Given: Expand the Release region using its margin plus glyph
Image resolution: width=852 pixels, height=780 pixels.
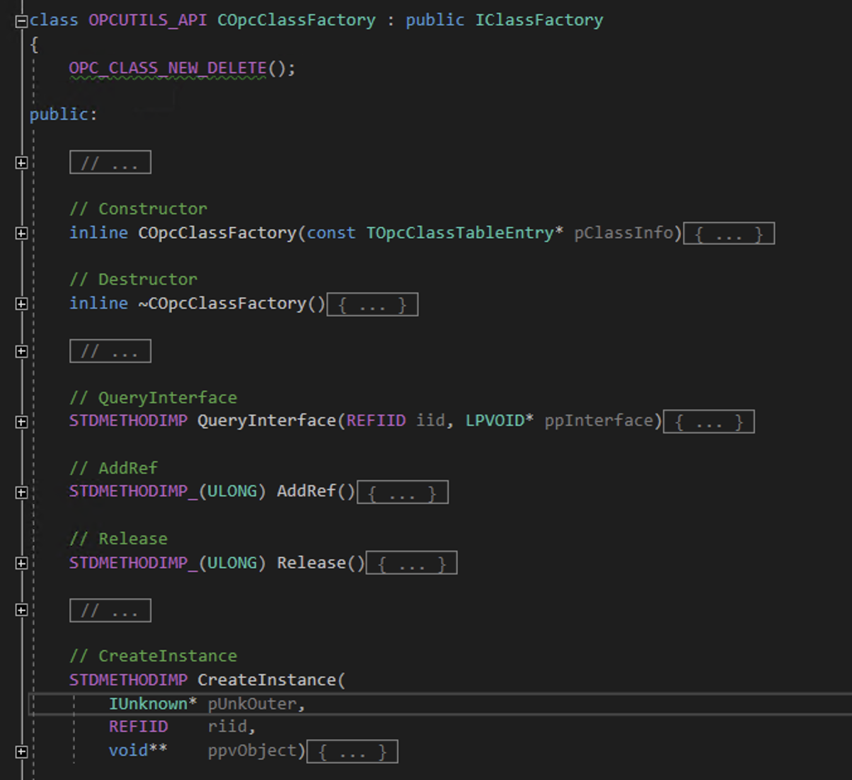Looking at the screenshot, I should (21, 561).
